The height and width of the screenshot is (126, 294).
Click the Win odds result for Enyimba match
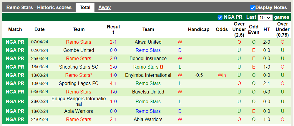(x=222, y=75)
